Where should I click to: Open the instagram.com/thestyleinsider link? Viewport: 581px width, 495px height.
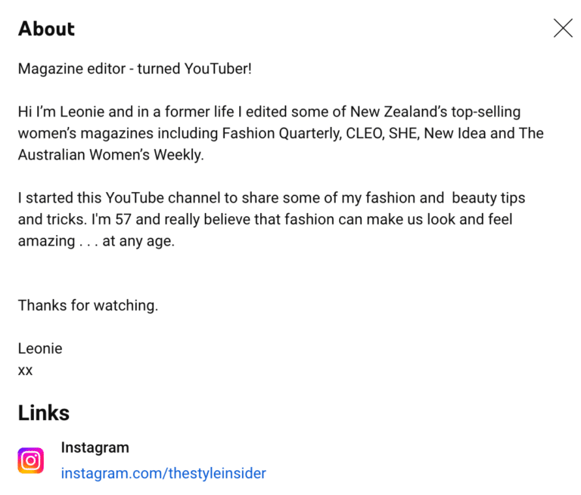(x=163, y=474)
